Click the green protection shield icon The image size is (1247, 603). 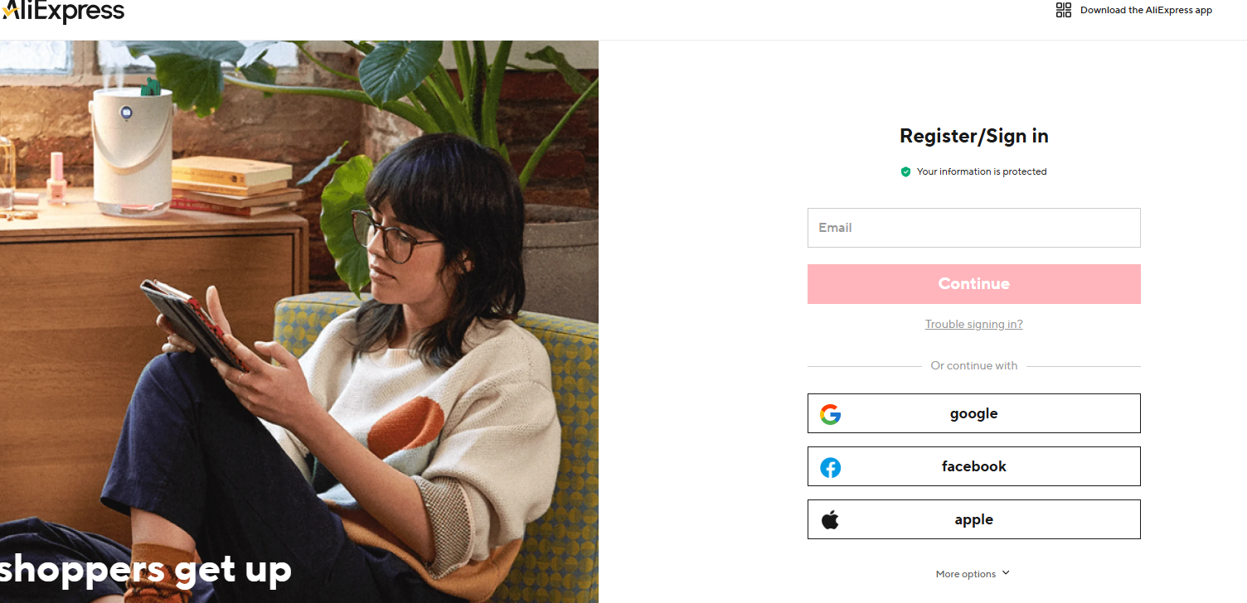coord(905,171)
